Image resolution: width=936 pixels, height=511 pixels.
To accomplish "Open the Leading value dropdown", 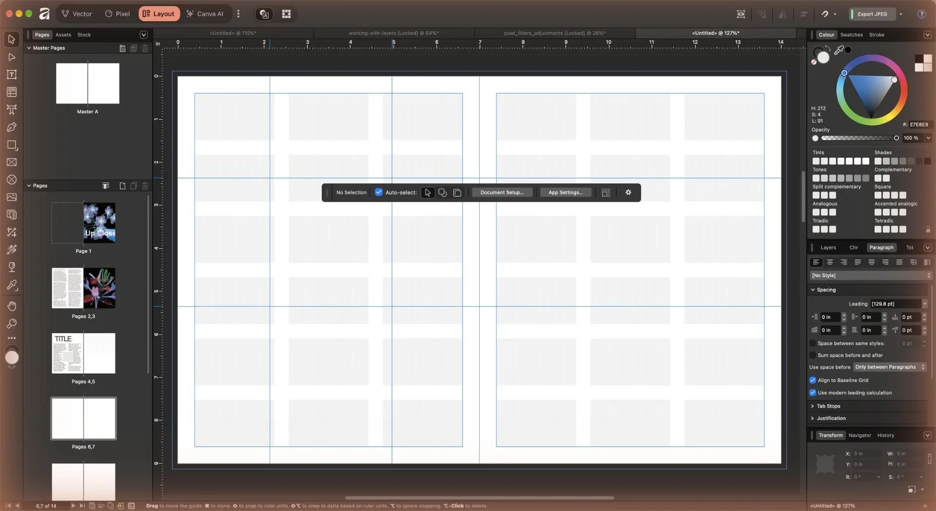I will click(924, 304).
